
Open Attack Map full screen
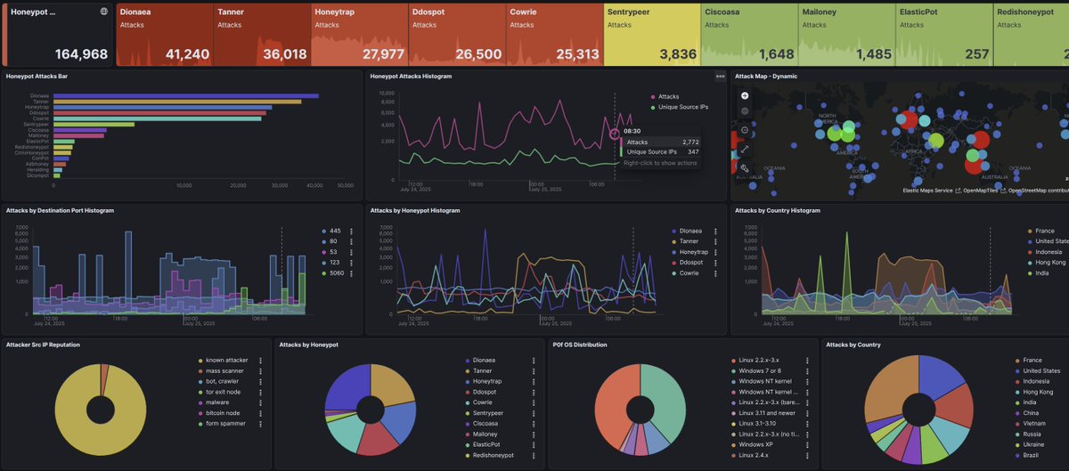(745, 149)
